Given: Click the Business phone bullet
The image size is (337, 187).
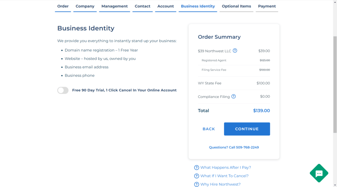Looking at the screenshot, I should (80, 75).
